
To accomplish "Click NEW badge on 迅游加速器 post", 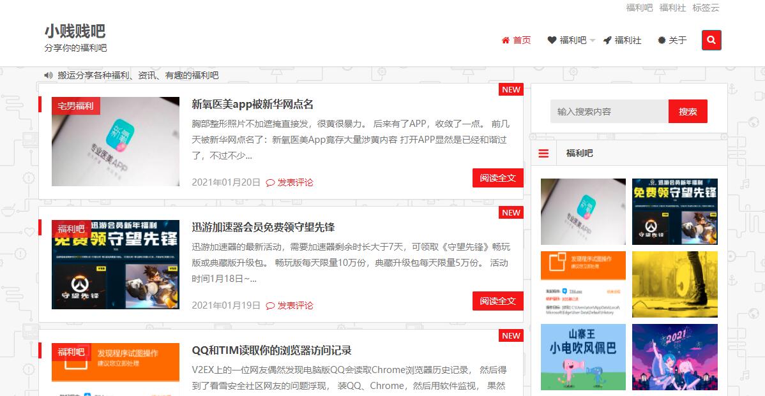I will pos(511,213).
